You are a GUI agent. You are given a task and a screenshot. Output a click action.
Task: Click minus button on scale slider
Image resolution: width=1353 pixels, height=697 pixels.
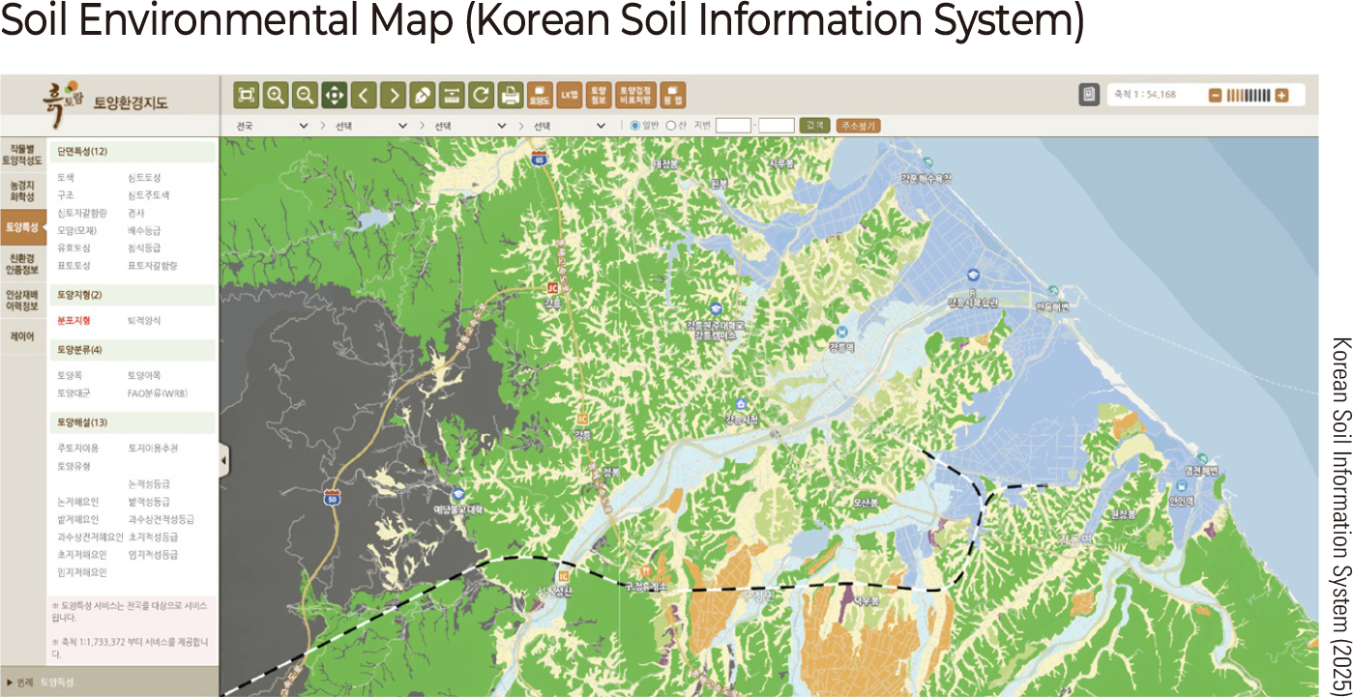pos(1216,95)
